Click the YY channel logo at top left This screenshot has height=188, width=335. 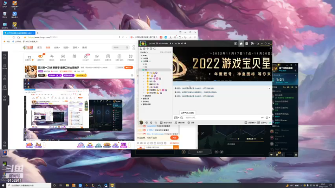coord(143,43)
